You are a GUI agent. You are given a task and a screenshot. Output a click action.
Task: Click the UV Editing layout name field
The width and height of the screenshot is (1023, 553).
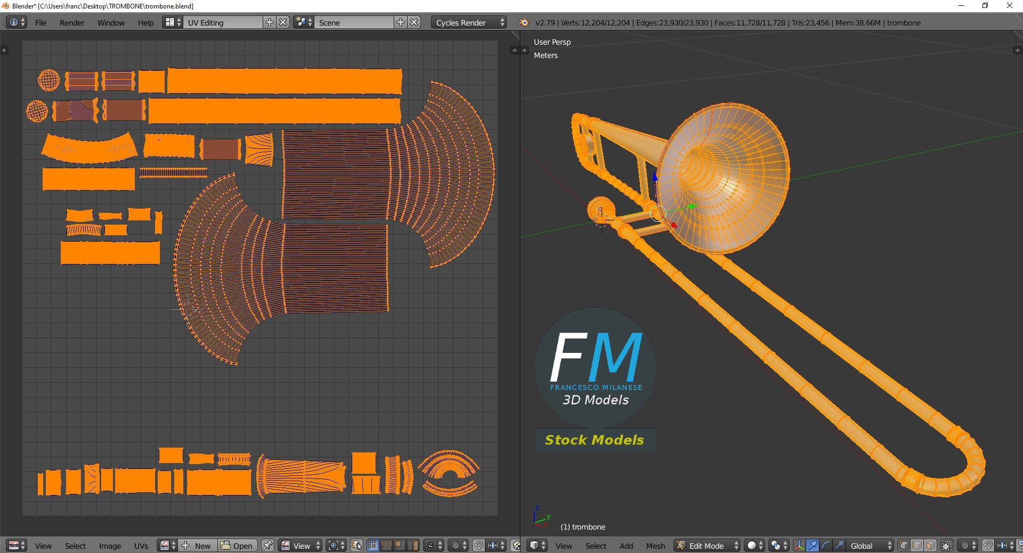pyautogui.click(x=223, y=22)
